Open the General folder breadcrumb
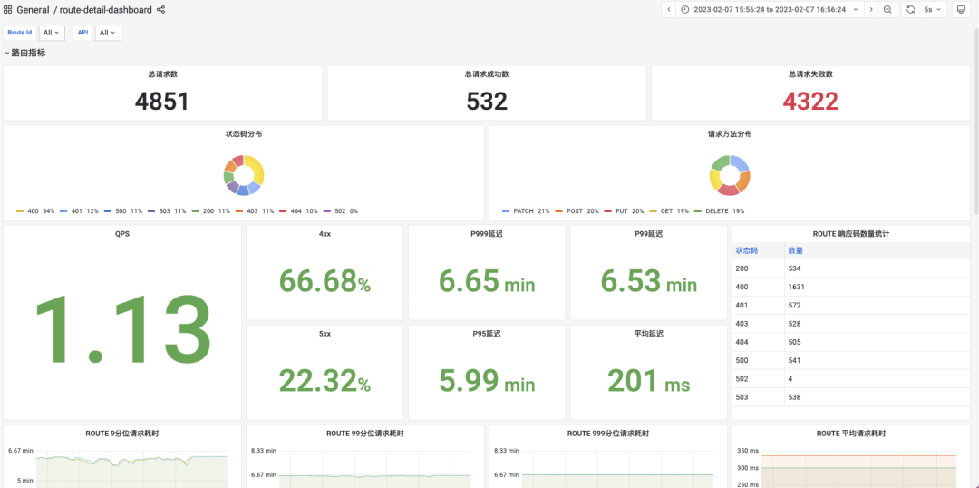The image size is (979, 488). coord(33,10)
